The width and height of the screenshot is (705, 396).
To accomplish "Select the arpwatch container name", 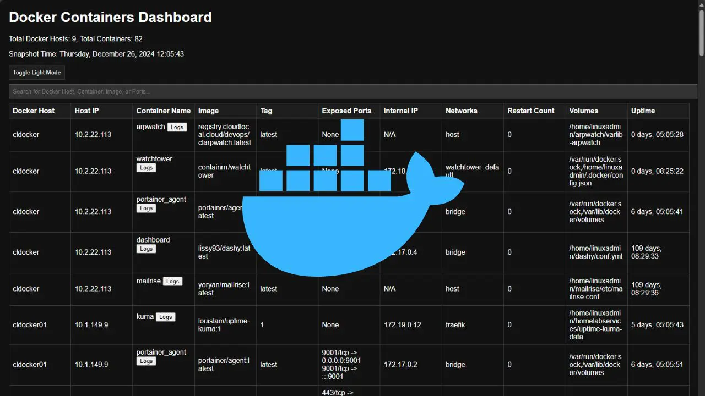I will [x=151, y=127].
